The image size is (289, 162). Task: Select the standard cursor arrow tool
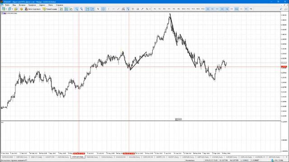pyautogui.click(x=98, y=9)
